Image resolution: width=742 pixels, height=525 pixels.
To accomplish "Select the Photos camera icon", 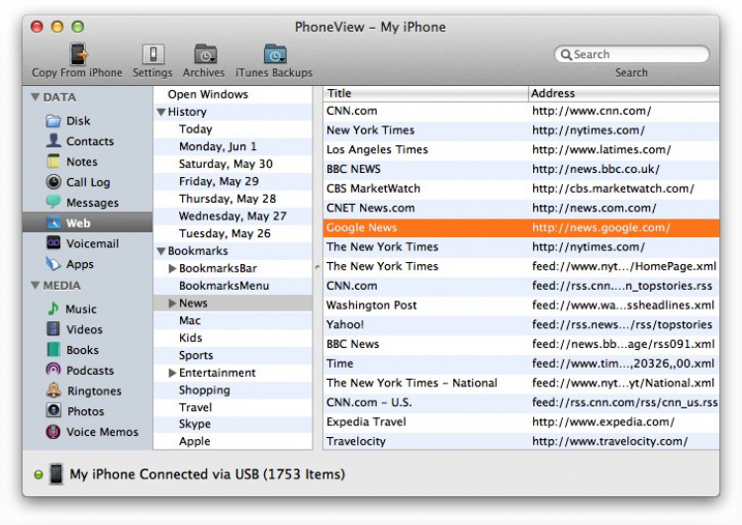I will pos(53,410).
